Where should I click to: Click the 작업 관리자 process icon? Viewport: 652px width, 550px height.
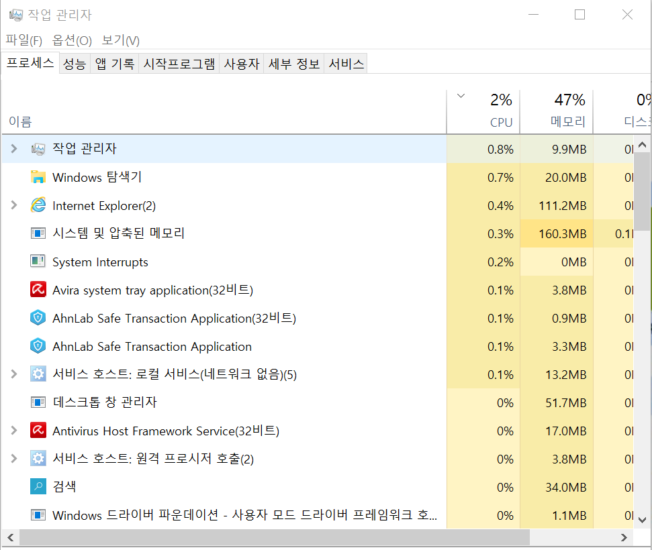[x=38, y=149]
